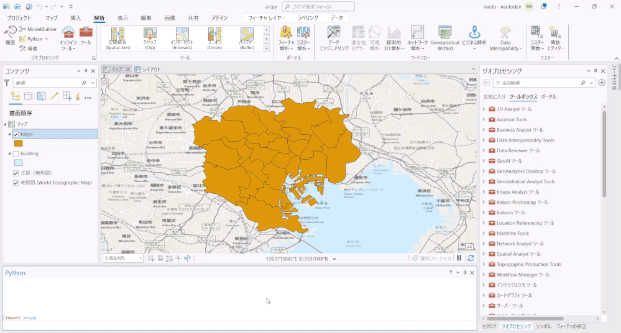Open Feature Analysis (フィーチャ解析) dropdown
The image size is (621, 333).
[x=286, y=39]
